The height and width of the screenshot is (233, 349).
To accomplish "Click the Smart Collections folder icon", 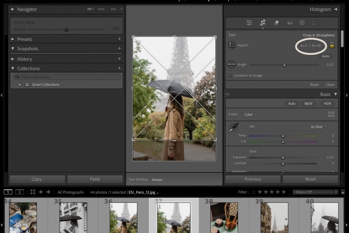I will point(27,85).
